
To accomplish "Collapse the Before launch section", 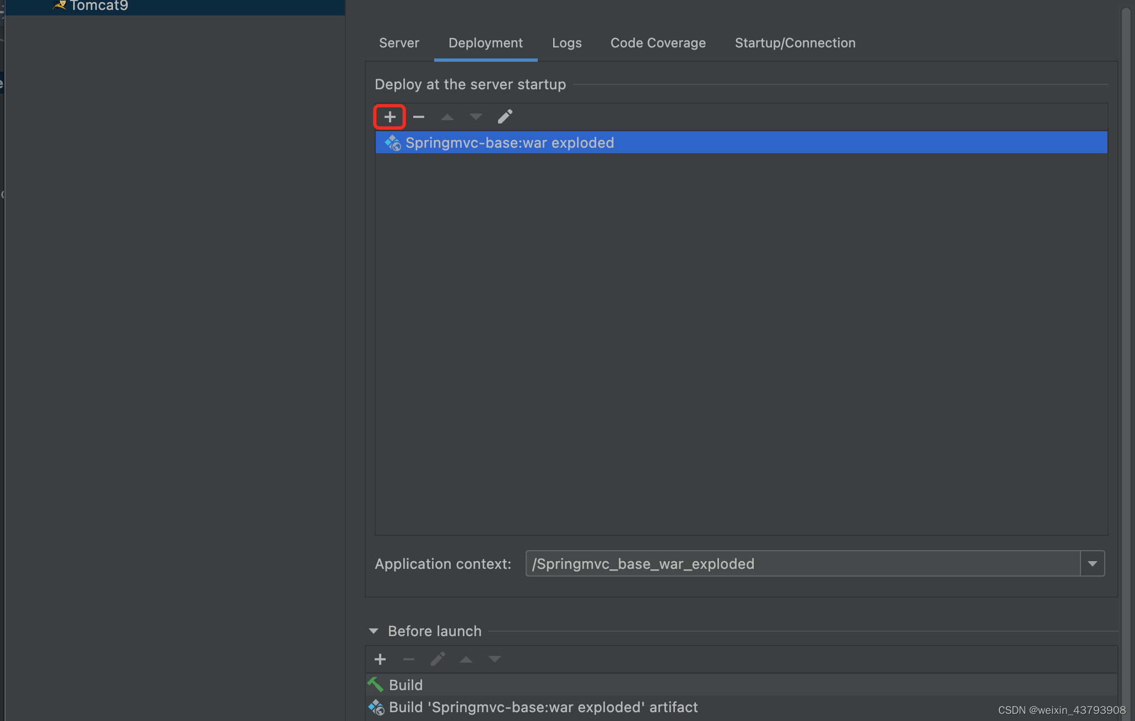I will 374,631.
